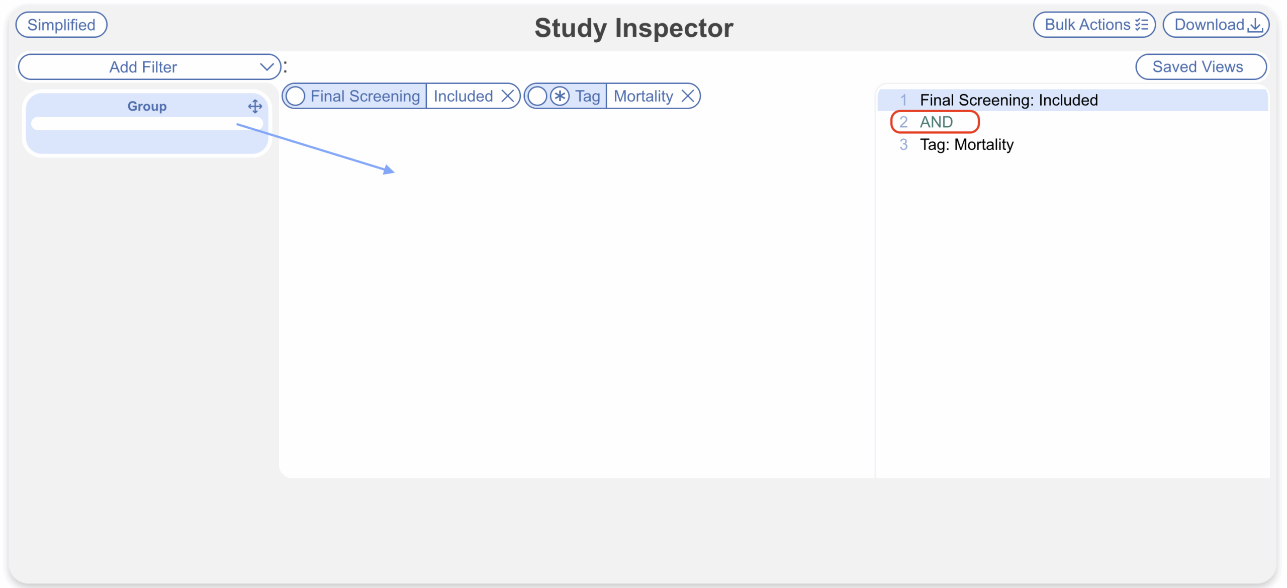
Task: Click the Bulk Actions checklist icon
Action: coord(1142,25)
